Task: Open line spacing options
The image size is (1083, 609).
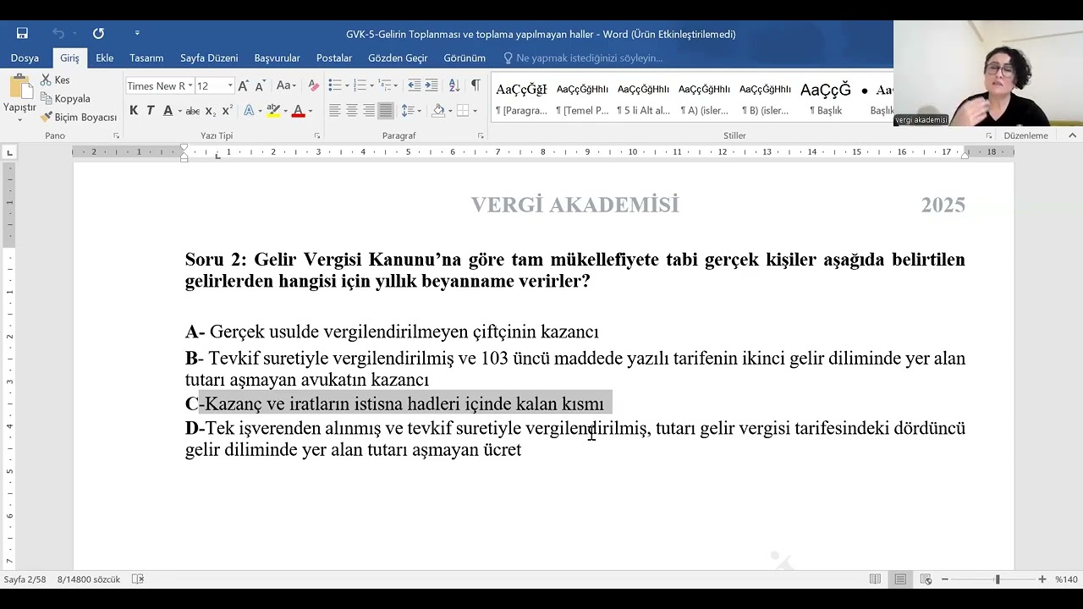Action: coord(410,111)
